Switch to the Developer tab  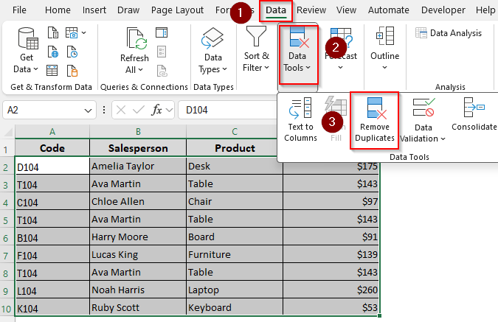click(x=443, y=10)
